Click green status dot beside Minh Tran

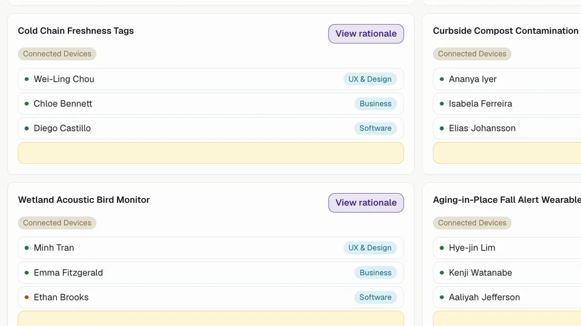(27, 248)
